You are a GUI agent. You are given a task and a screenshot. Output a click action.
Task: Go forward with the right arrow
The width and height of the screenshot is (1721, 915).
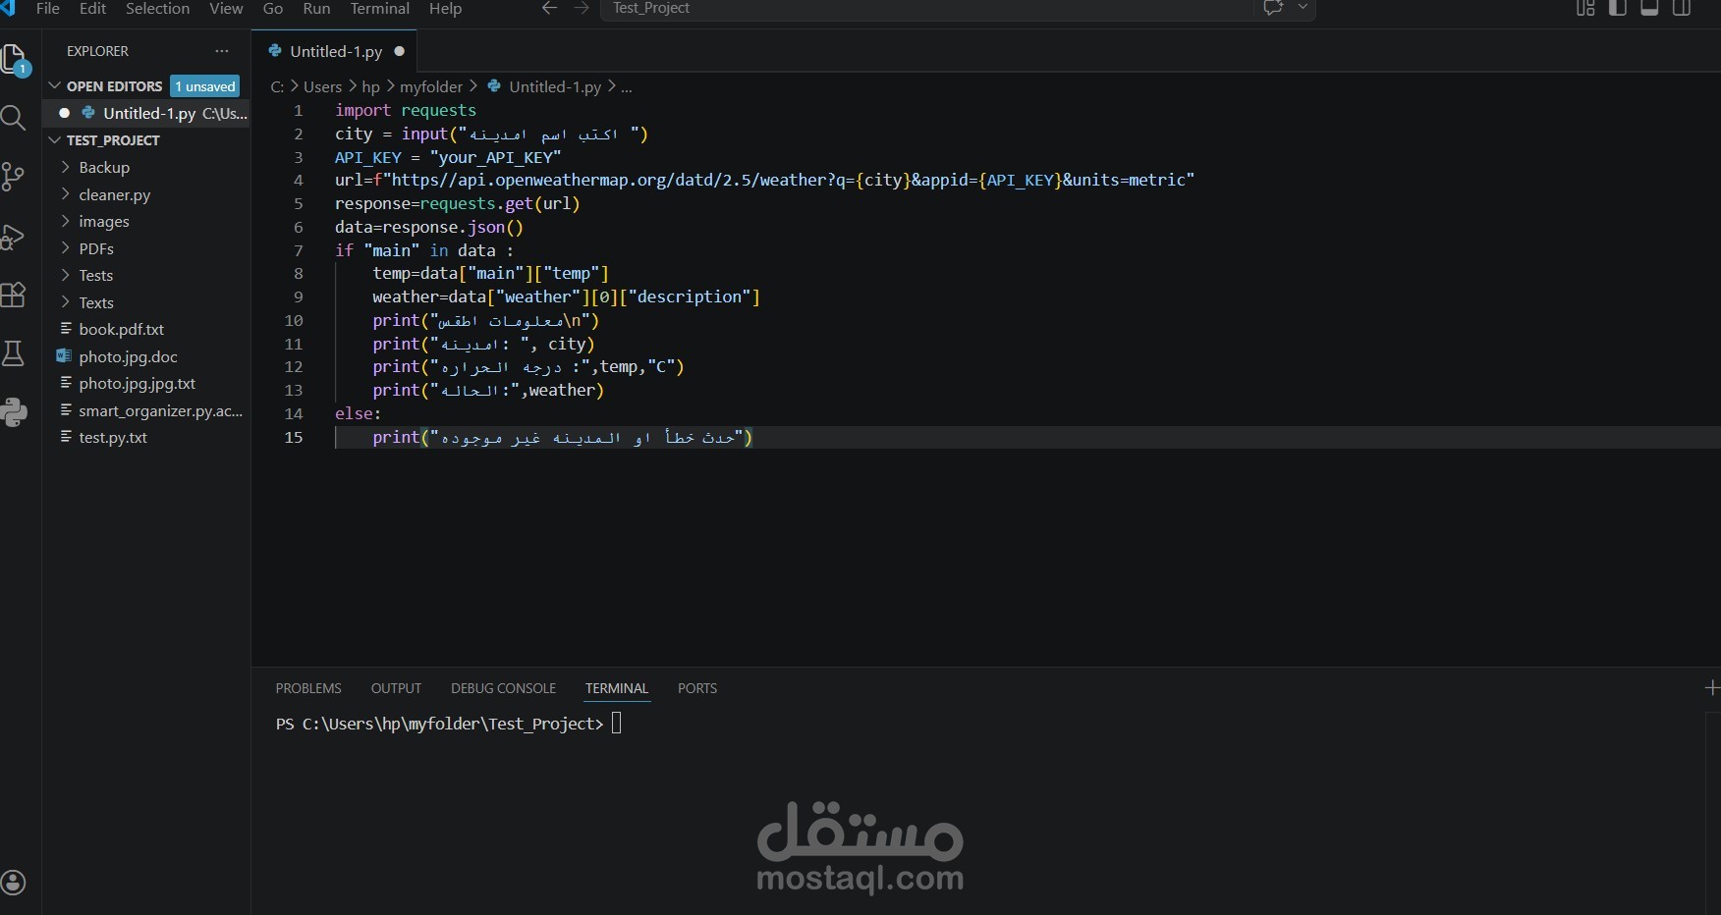[582, 8]
